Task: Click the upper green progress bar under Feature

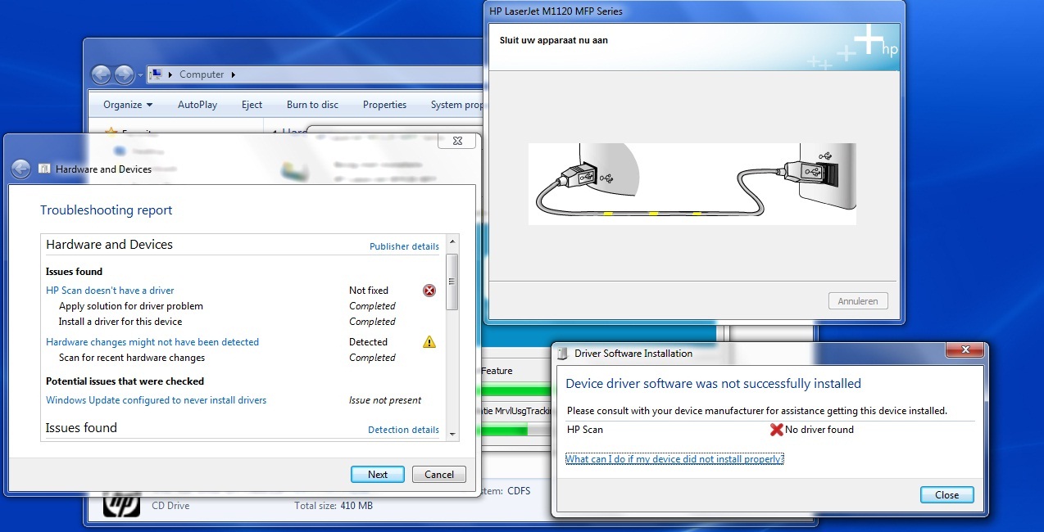Action: (515, 390)
